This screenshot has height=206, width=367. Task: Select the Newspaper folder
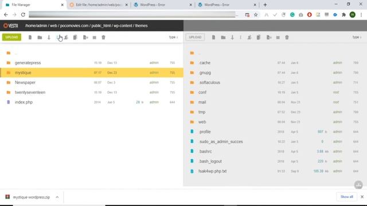click(x=92, y=82)
